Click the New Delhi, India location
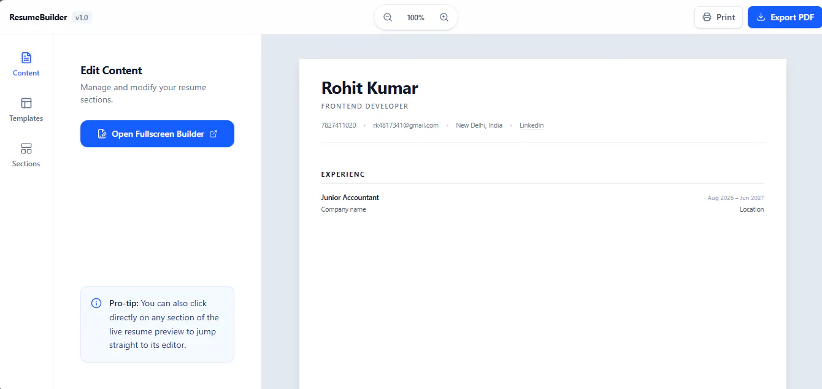 point(479,125)
